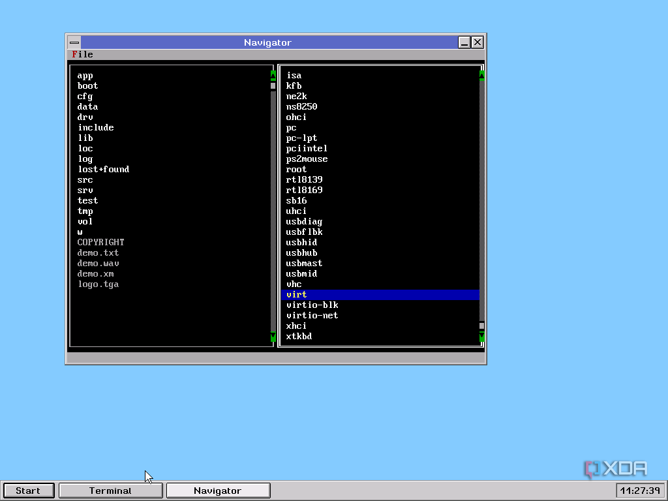The image size is (668, 501).
Task: Click right panel scroll down arrow
Action: coord(482,337)
